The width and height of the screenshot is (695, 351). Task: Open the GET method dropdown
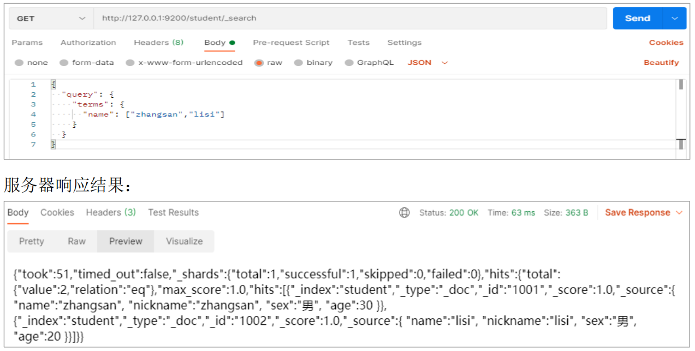click(x=51, y=19)
